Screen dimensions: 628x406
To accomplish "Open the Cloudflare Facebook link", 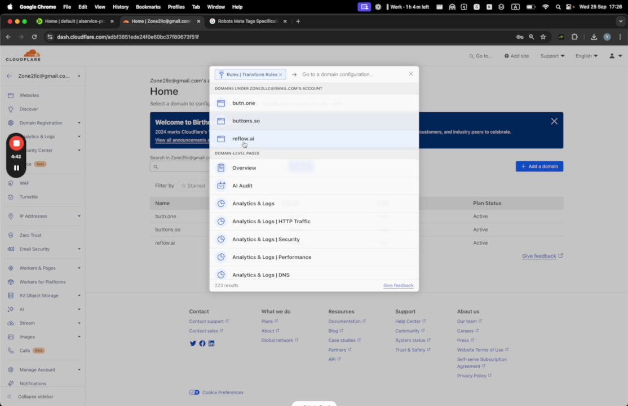I will tap(202, 343).
